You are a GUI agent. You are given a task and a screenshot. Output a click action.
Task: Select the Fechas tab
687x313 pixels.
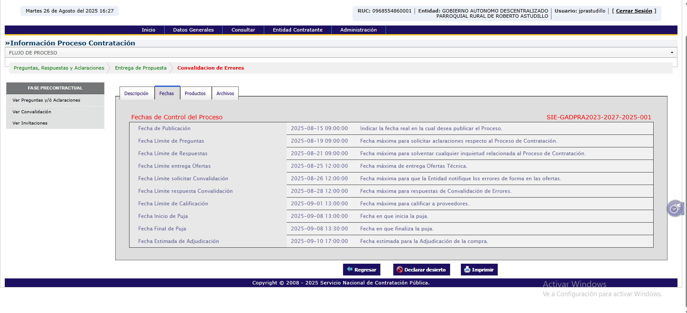(x=167, y=93)
